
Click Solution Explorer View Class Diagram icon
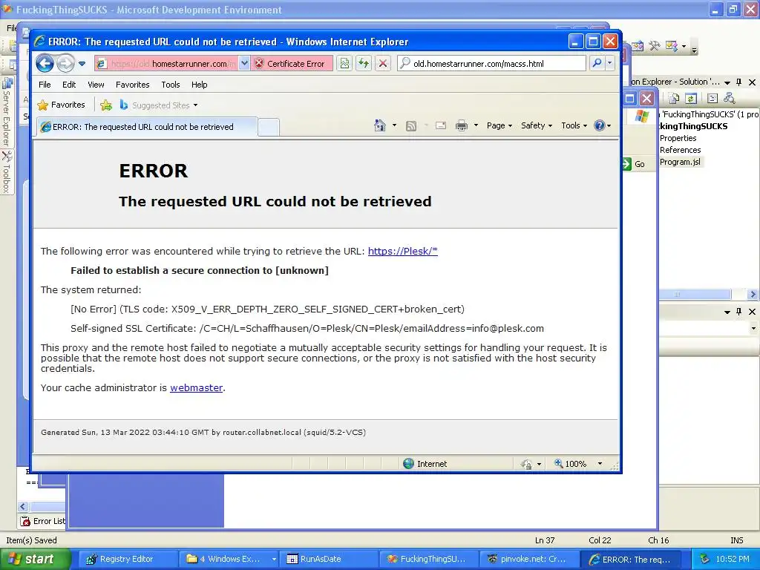click(x=730, y=99)
